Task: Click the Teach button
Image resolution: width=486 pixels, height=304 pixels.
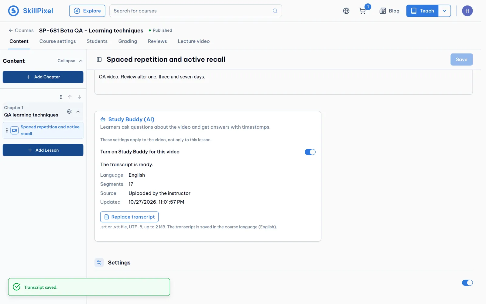Action: tap(422, 11)
